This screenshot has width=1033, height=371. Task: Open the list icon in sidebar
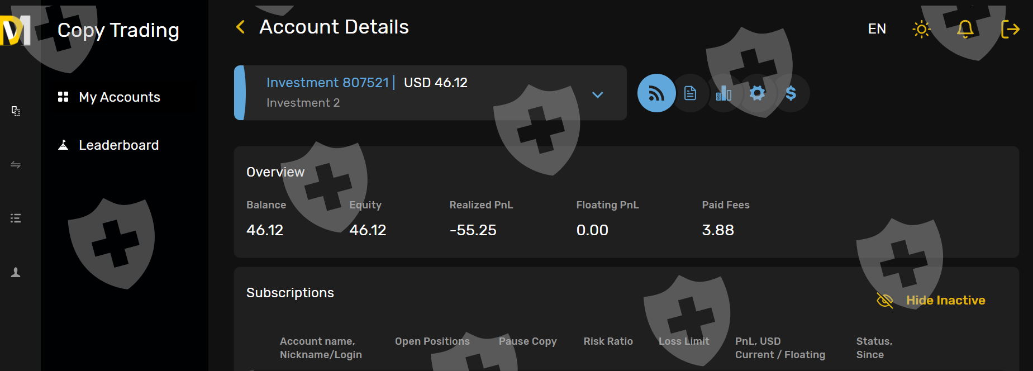(16, 218)
